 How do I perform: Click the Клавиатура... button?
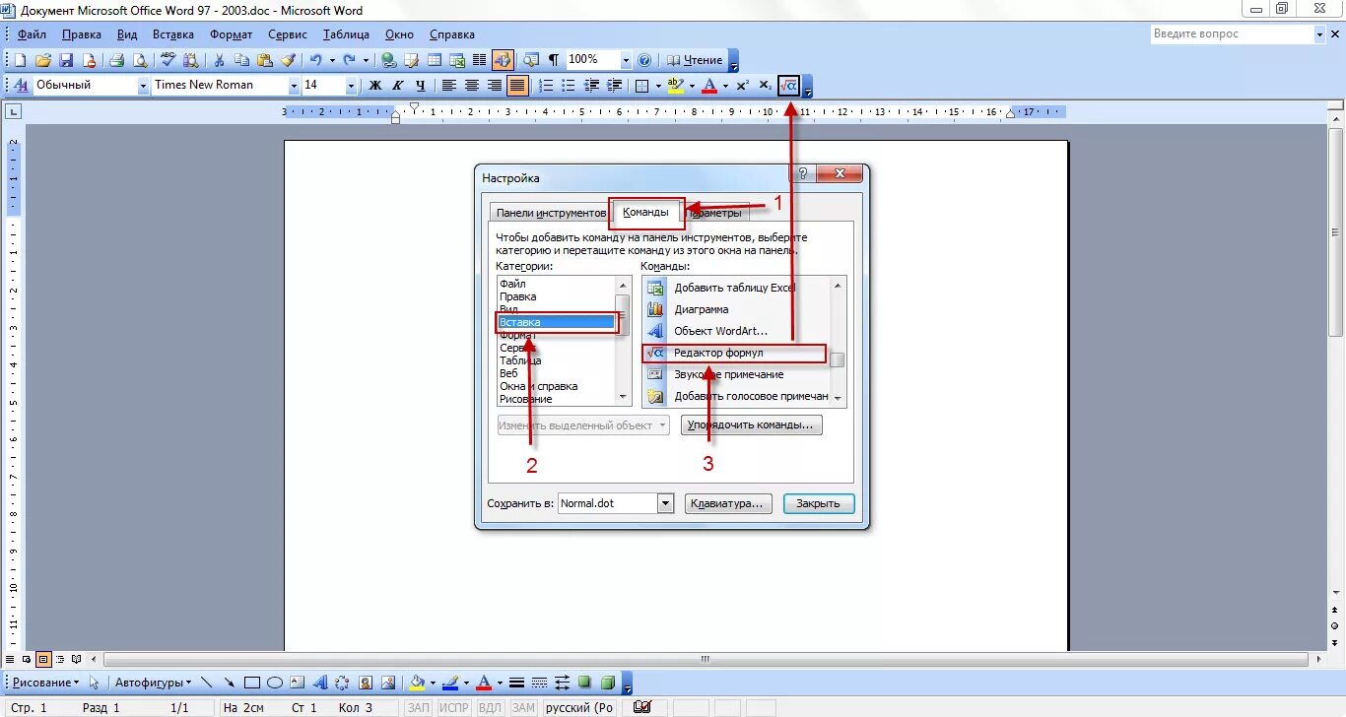pos(727,503)
